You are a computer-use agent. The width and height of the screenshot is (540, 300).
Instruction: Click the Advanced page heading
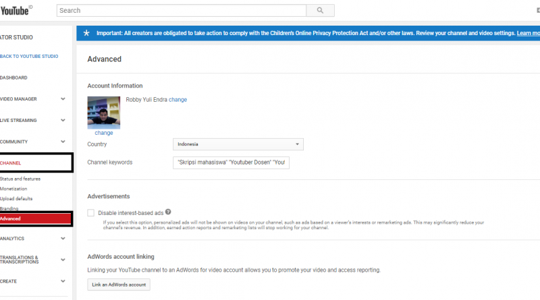tap(105, 59)
